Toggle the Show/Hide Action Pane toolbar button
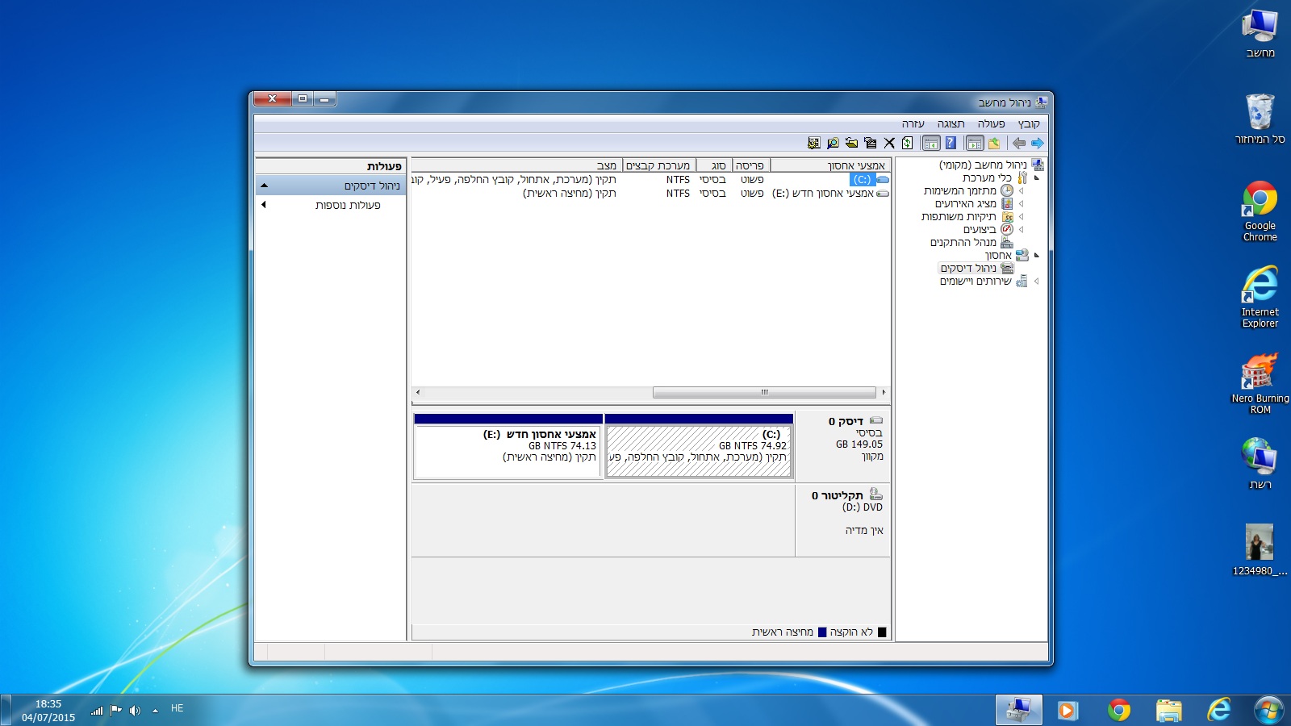This screenshot has width=1291, height=726. pyautogui.click(x=931, y=144)
